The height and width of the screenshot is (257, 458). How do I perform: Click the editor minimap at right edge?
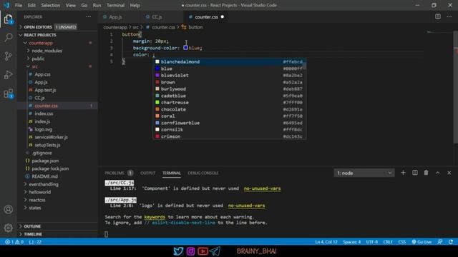pos(439,32)
